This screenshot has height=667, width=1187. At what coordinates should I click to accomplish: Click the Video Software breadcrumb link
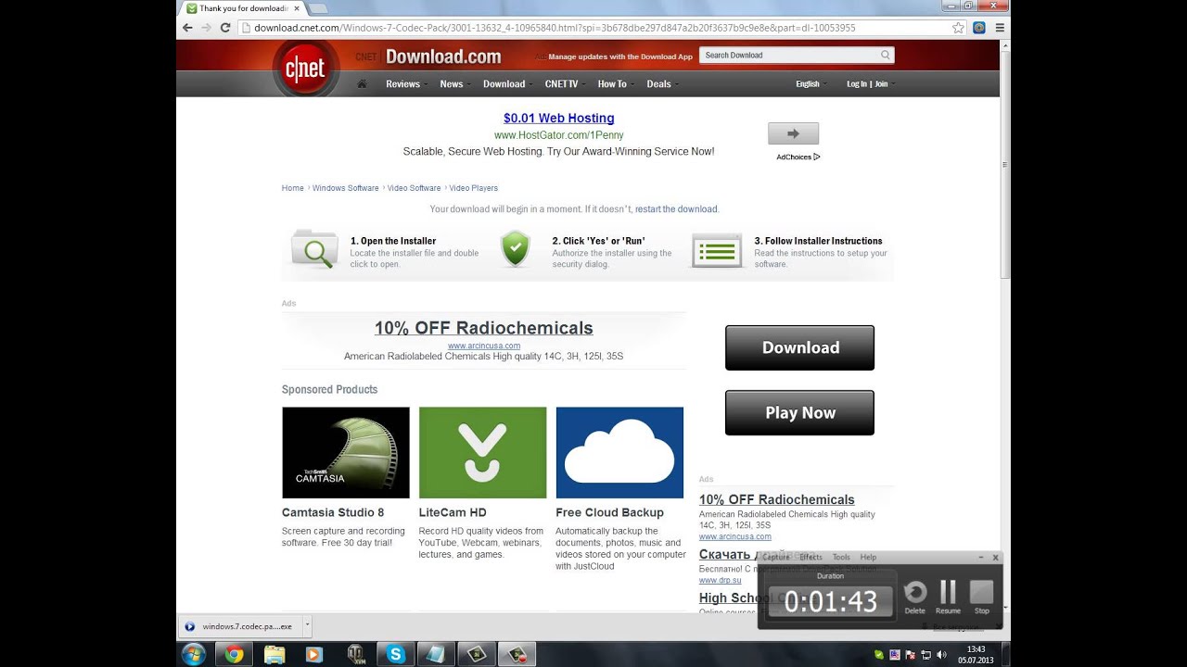(x=415, y=188)
